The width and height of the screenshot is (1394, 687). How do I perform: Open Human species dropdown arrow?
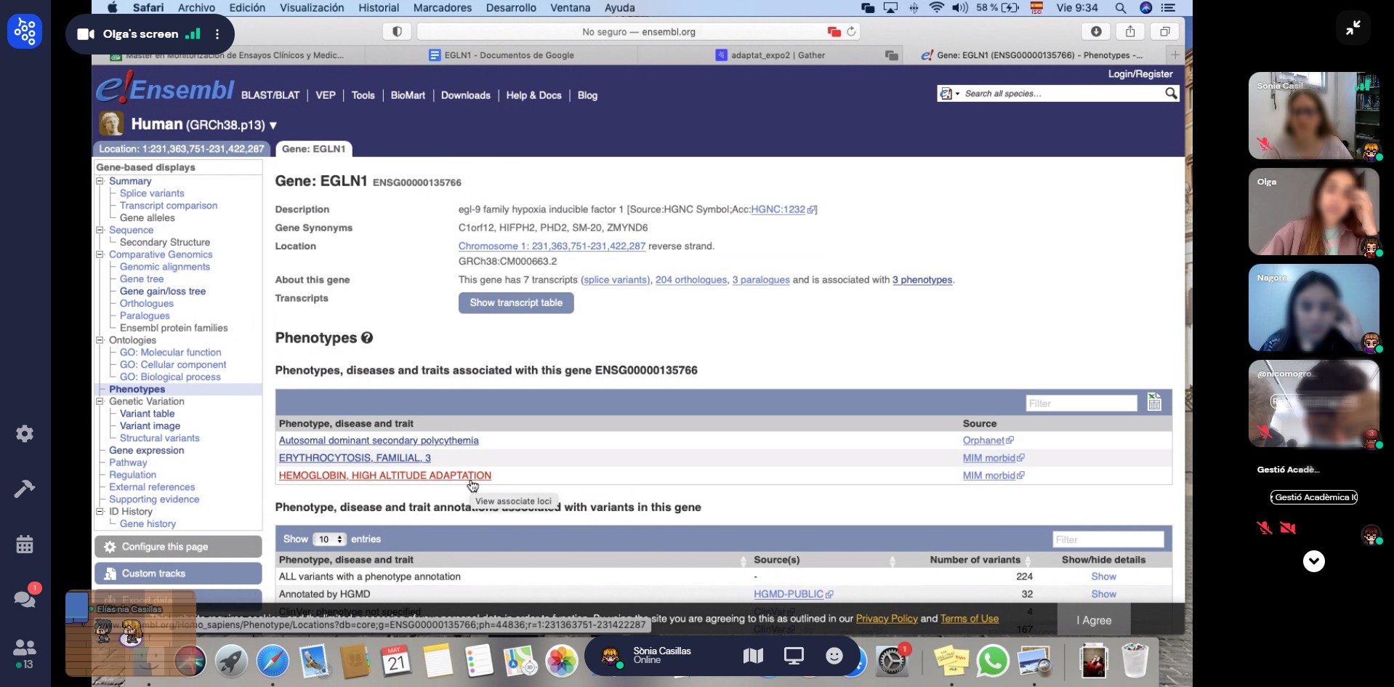tap(273, 125)
